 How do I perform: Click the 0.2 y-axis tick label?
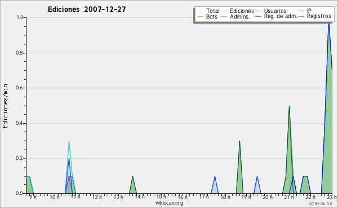point(20,158)
